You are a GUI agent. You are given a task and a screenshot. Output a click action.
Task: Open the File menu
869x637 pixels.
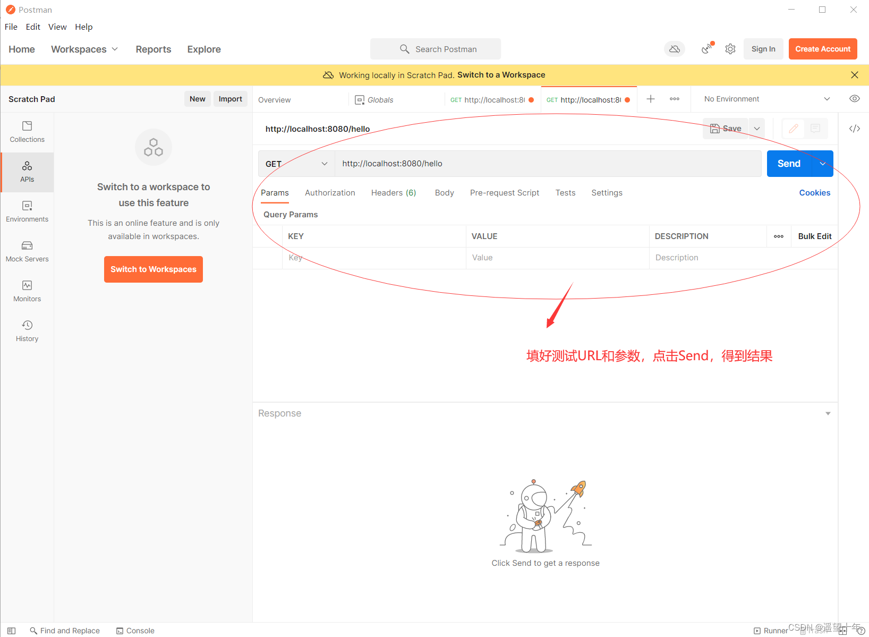tap(11, 27)
